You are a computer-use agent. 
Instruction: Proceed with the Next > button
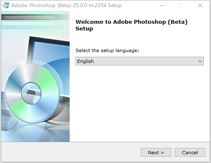pos(156,153)
